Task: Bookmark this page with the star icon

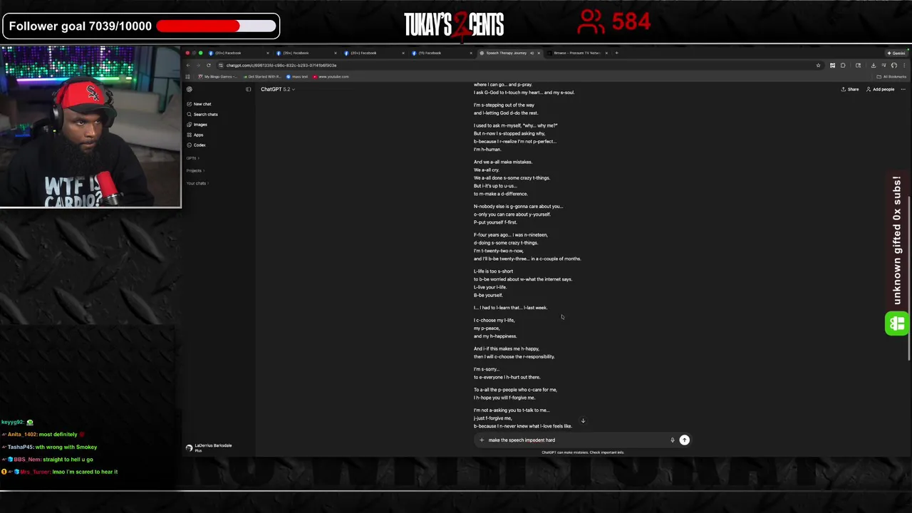Action: pyautogui.click(x=818, y=66)
